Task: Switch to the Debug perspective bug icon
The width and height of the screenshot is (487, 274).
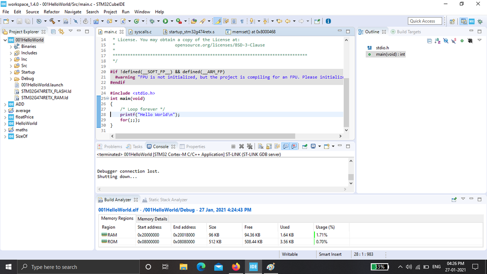Action: point(480,21)
